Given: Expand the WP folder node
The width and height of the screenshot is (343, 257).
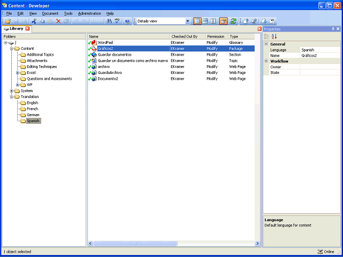Looking at the screenshot, I should tap(18, 85).
